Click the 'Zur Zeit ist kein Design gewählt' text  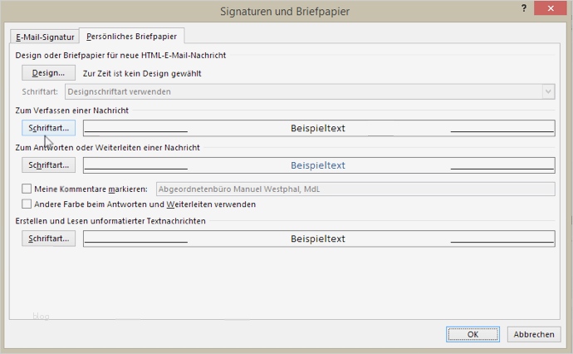click(142, 73)
